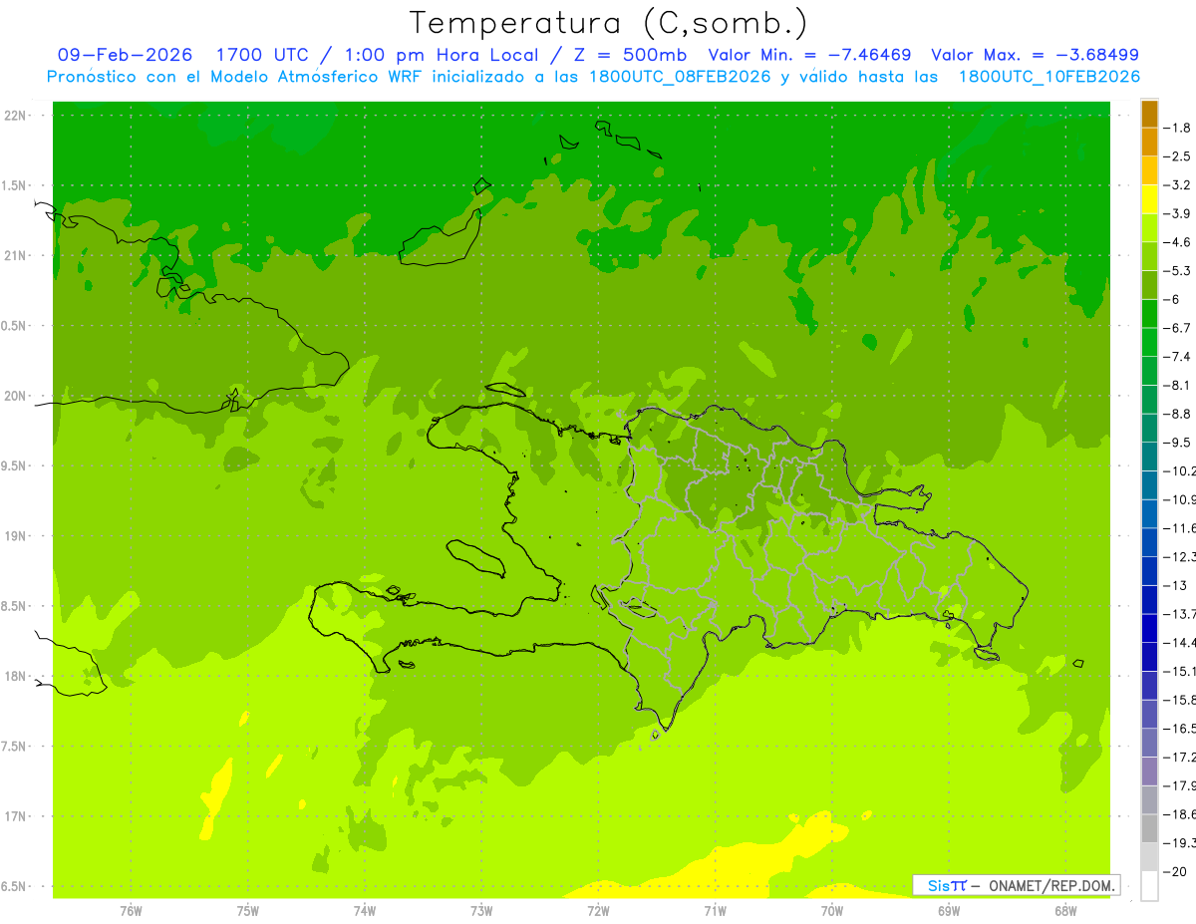This screenshot has width=1196, height=924.
Task: Select the white swatch below the -20 label
Action: tap(1149, 886)
